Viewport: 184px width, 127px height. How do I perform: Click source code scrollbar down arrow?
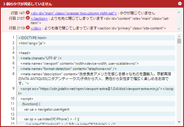[179, 122]
